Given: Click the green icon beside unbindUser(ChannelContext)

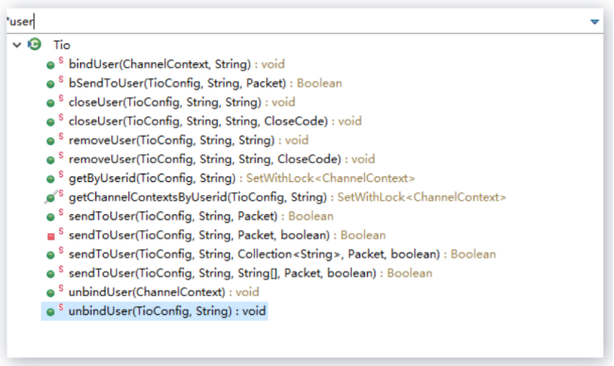Looking at the screenshot, I should [x=51, y=293].
